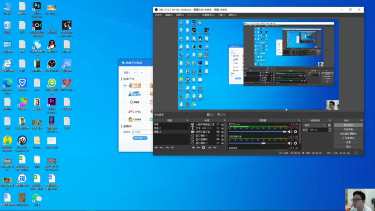Select the Adobe Premiere desktop icon
Viewport: 375px width, 211px height.
pos(52,105)
